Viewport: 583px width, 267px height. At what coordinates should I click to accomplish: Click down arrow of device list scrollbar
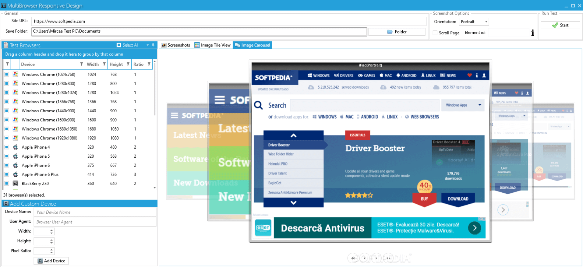click(155, 188)
